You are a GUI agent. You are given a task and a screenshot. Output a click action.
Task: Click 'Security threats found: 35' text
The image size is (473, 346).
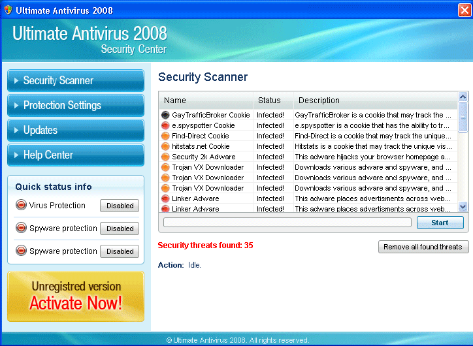(x=205, y=245)
